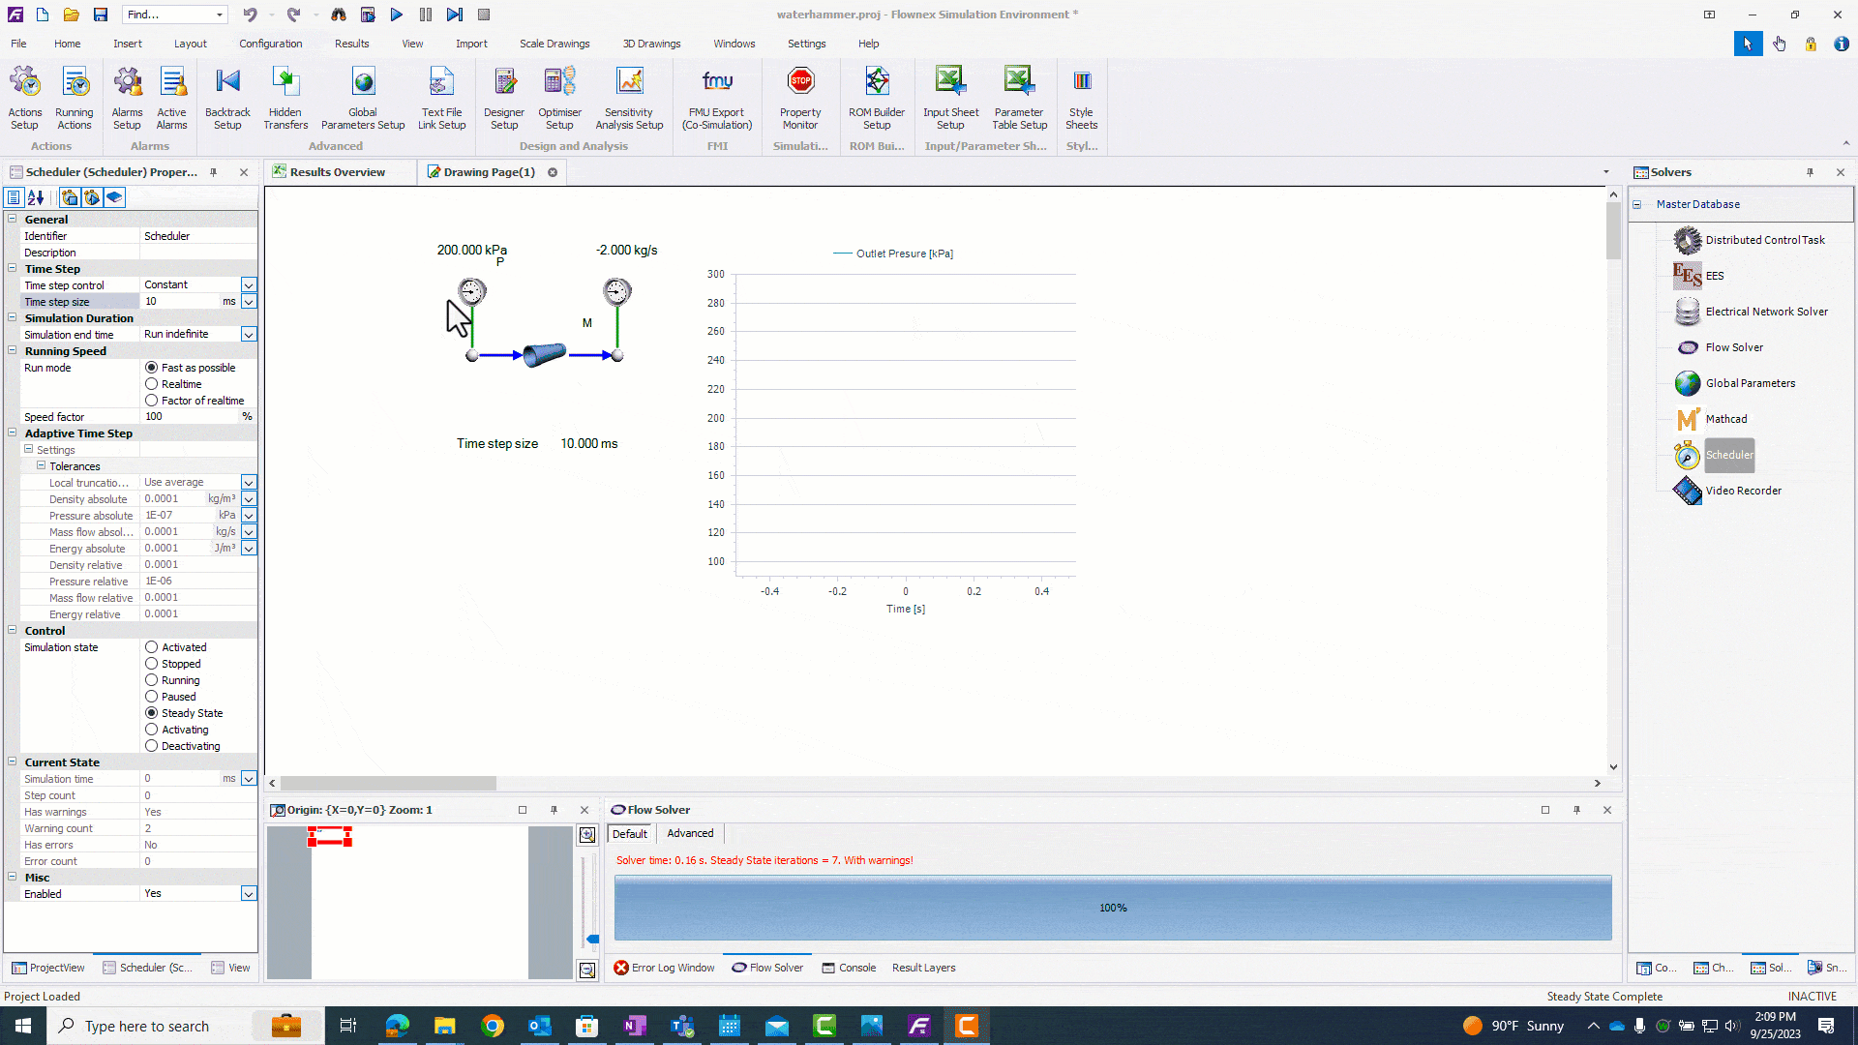This screenshot has height=1045, width=1858.
Task: Set simulation state to Steady State
Action: [152, 713]
